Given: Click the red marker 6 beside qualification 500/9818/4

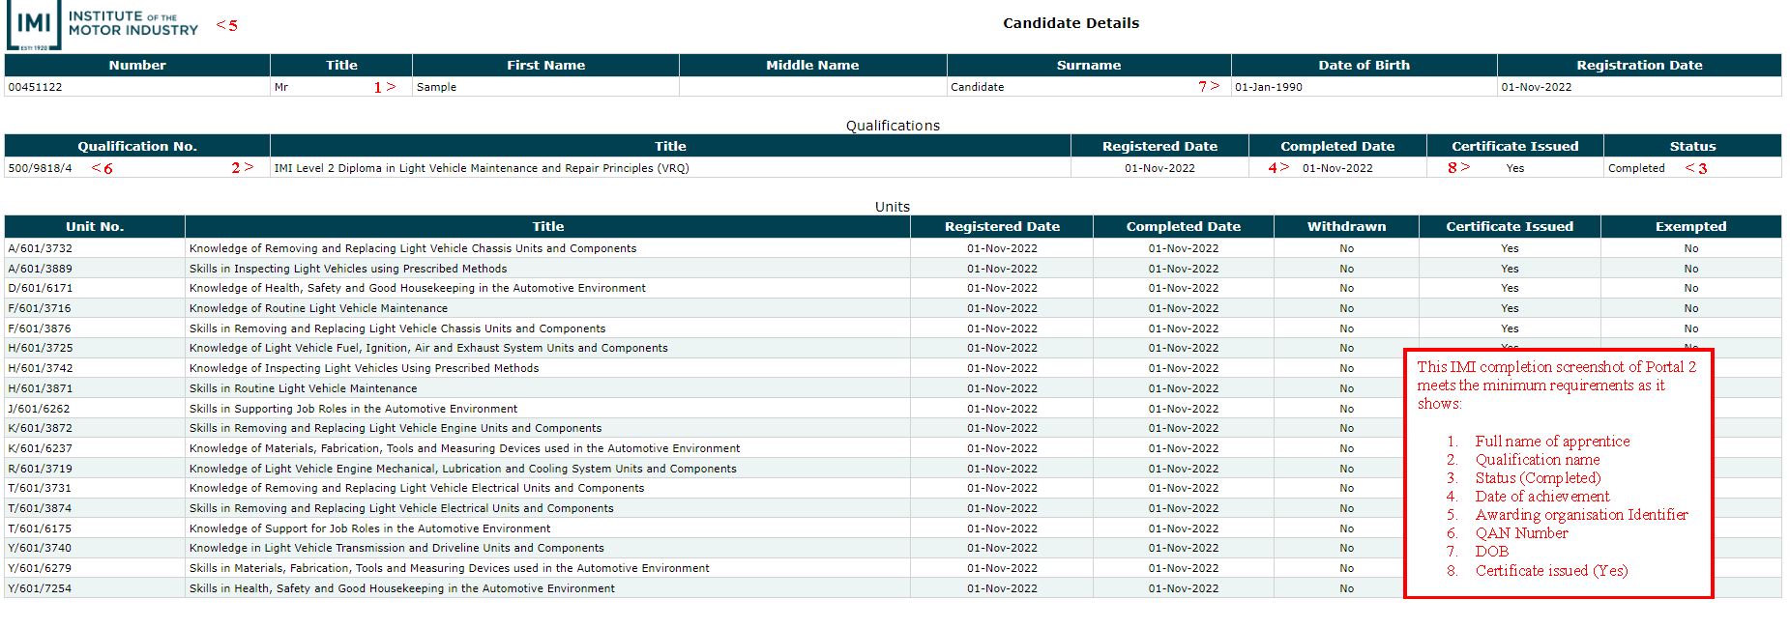Looking at the screenshot, I should click(x=103, y=168).
